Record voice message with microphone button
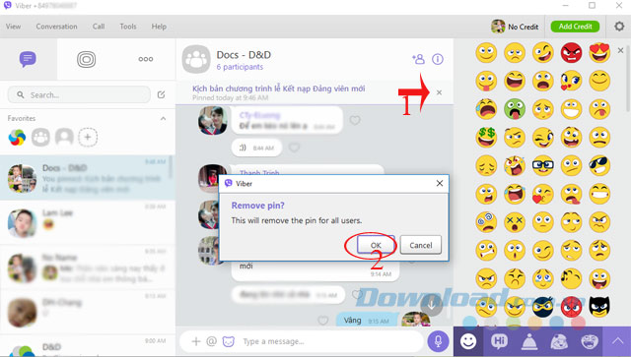The height and width of the screenshot is (357, 631). [438, 341]
